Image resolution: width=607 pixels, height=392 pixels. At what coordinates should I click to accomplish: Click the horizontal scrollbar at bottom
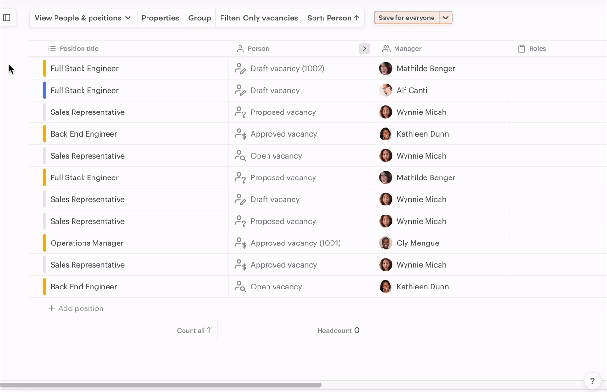[161, 385]
